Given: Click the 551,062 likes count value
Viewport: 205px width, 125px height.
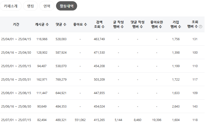Looking at the screenshot, I should [x=80, y=120].
